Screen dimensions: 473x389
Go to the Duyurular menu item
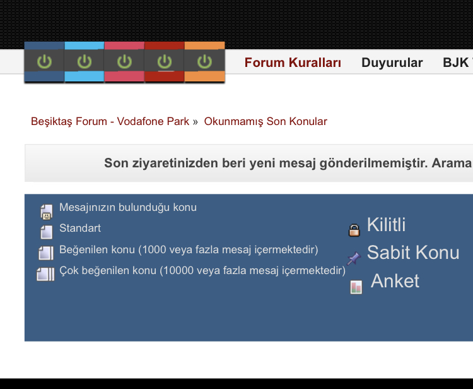(x=392, y=63)
